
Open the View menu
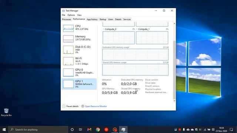[79, 15]
